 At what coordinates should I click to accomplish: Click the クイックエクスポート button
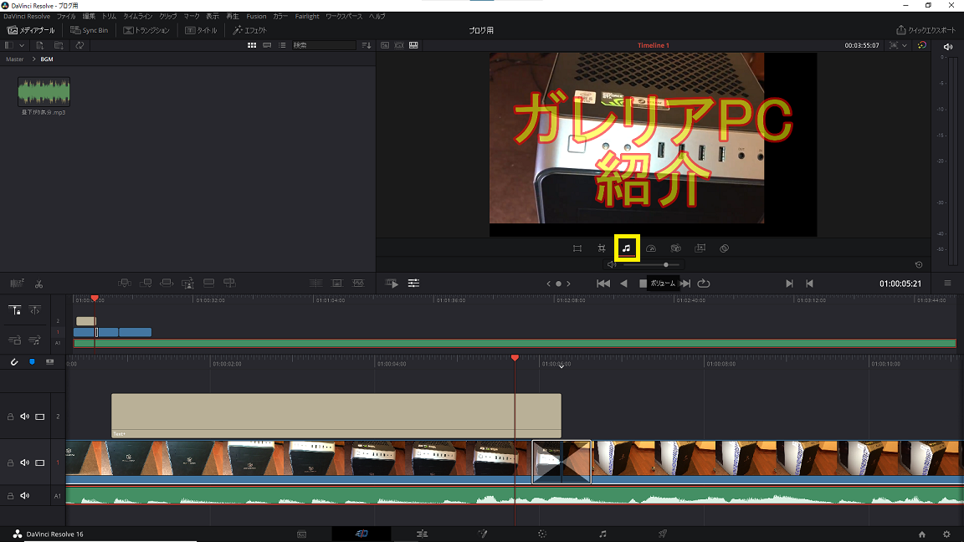click(x=926, y=30)
